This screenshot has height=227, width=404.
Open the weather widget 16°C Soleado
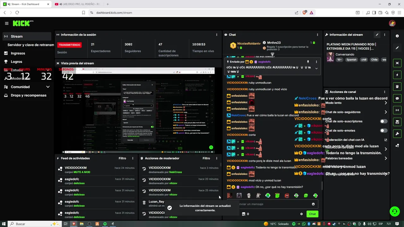[276, 224]
